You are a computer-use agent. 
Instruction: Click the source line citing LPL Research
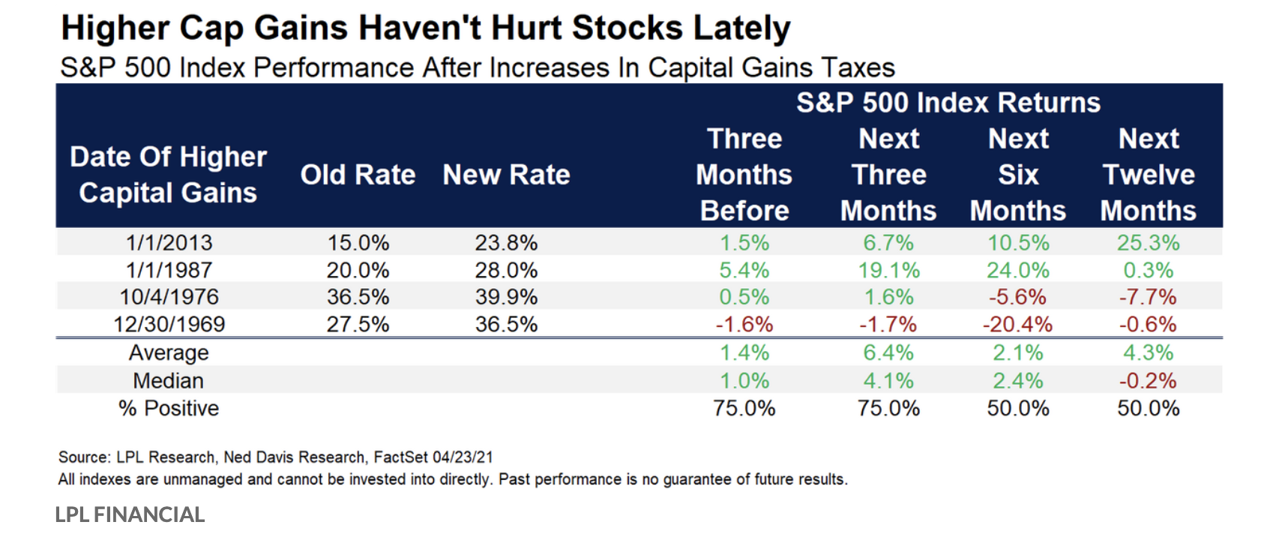(x=275, y=457)
